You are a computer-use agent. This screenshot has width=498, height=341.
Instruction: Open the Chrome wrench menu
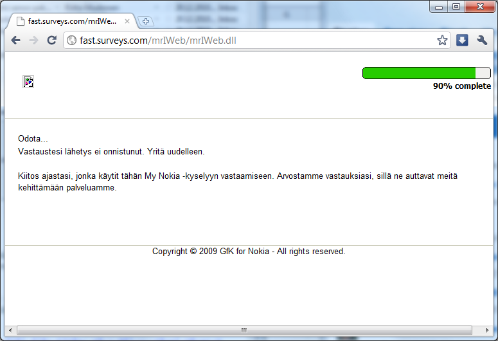(x=482, y=41)
